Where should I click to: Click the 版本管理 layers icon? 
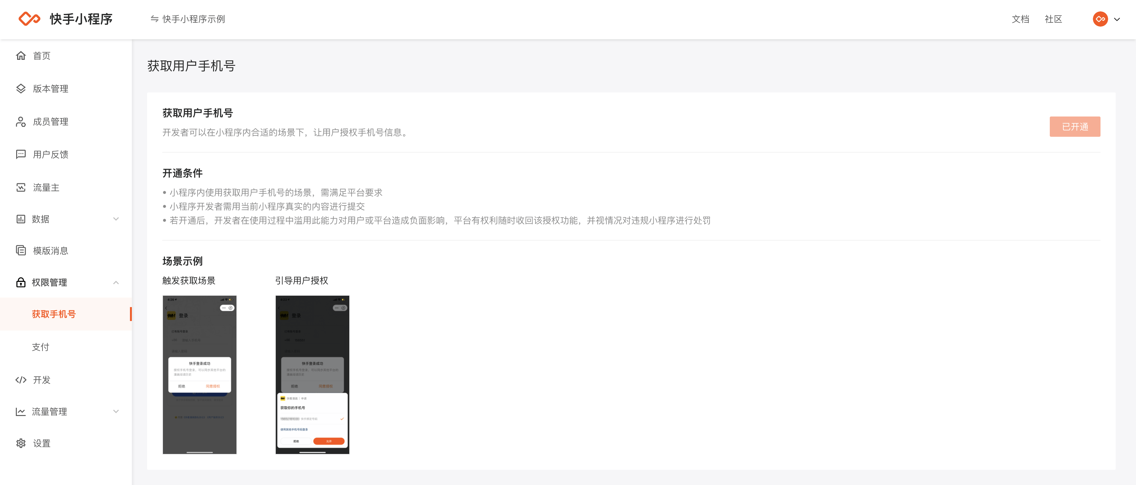(x=21, y=89)
